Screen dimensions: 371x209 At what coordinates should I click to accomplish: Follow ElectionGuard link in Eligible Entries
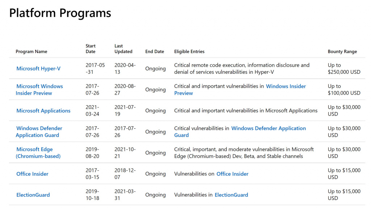[x=232, y=195]
